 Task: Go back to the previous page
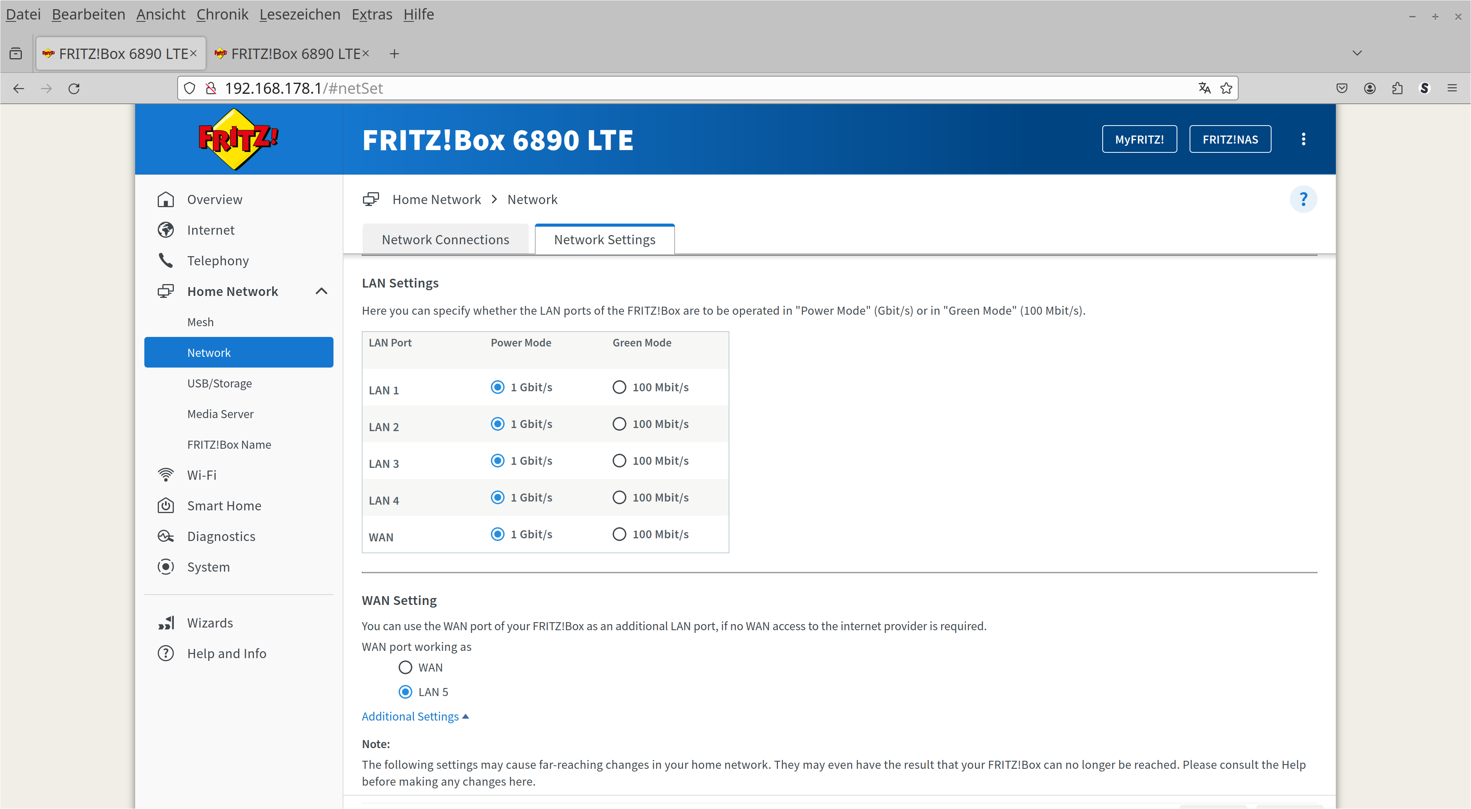coord(19,88)
